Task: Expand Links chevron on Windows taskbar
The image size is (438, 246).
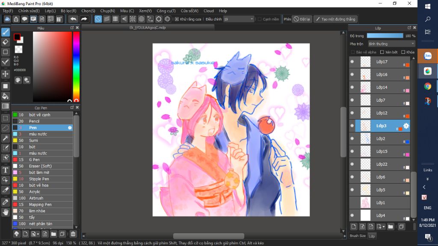Action: coord(427,179)
